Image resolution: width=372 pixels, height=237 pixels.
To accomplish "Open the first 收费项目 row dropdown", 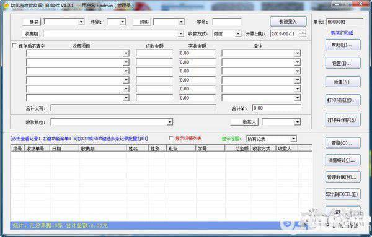I will [126, 53].
